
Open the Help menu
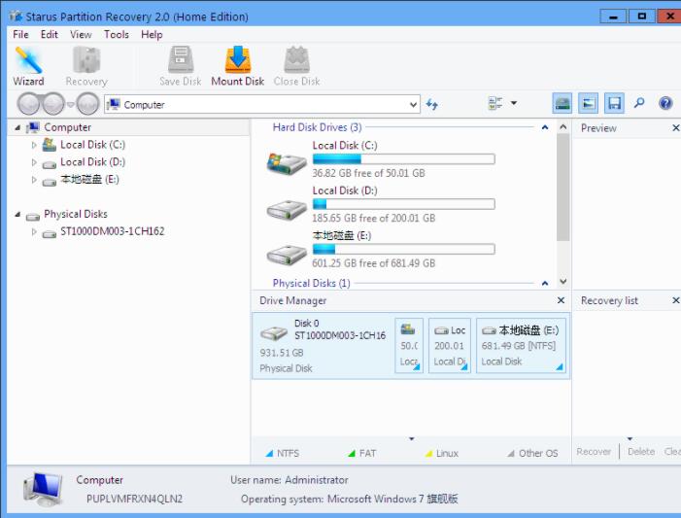152,34
